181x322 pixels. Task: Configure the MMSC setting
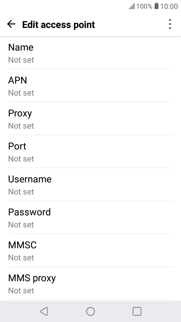(90, 251)
